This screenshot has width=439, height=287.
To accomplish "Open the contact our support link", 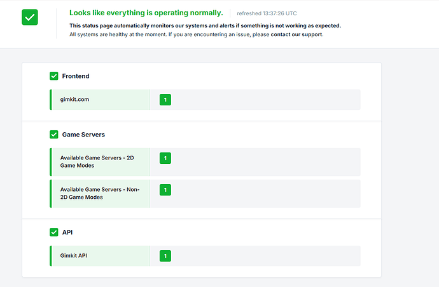I will [x=296, y=34].
